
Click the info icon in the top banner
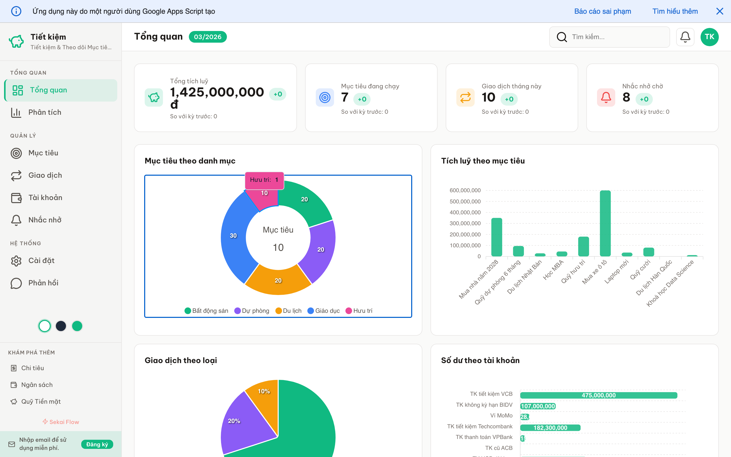click(x=16, y=11)
